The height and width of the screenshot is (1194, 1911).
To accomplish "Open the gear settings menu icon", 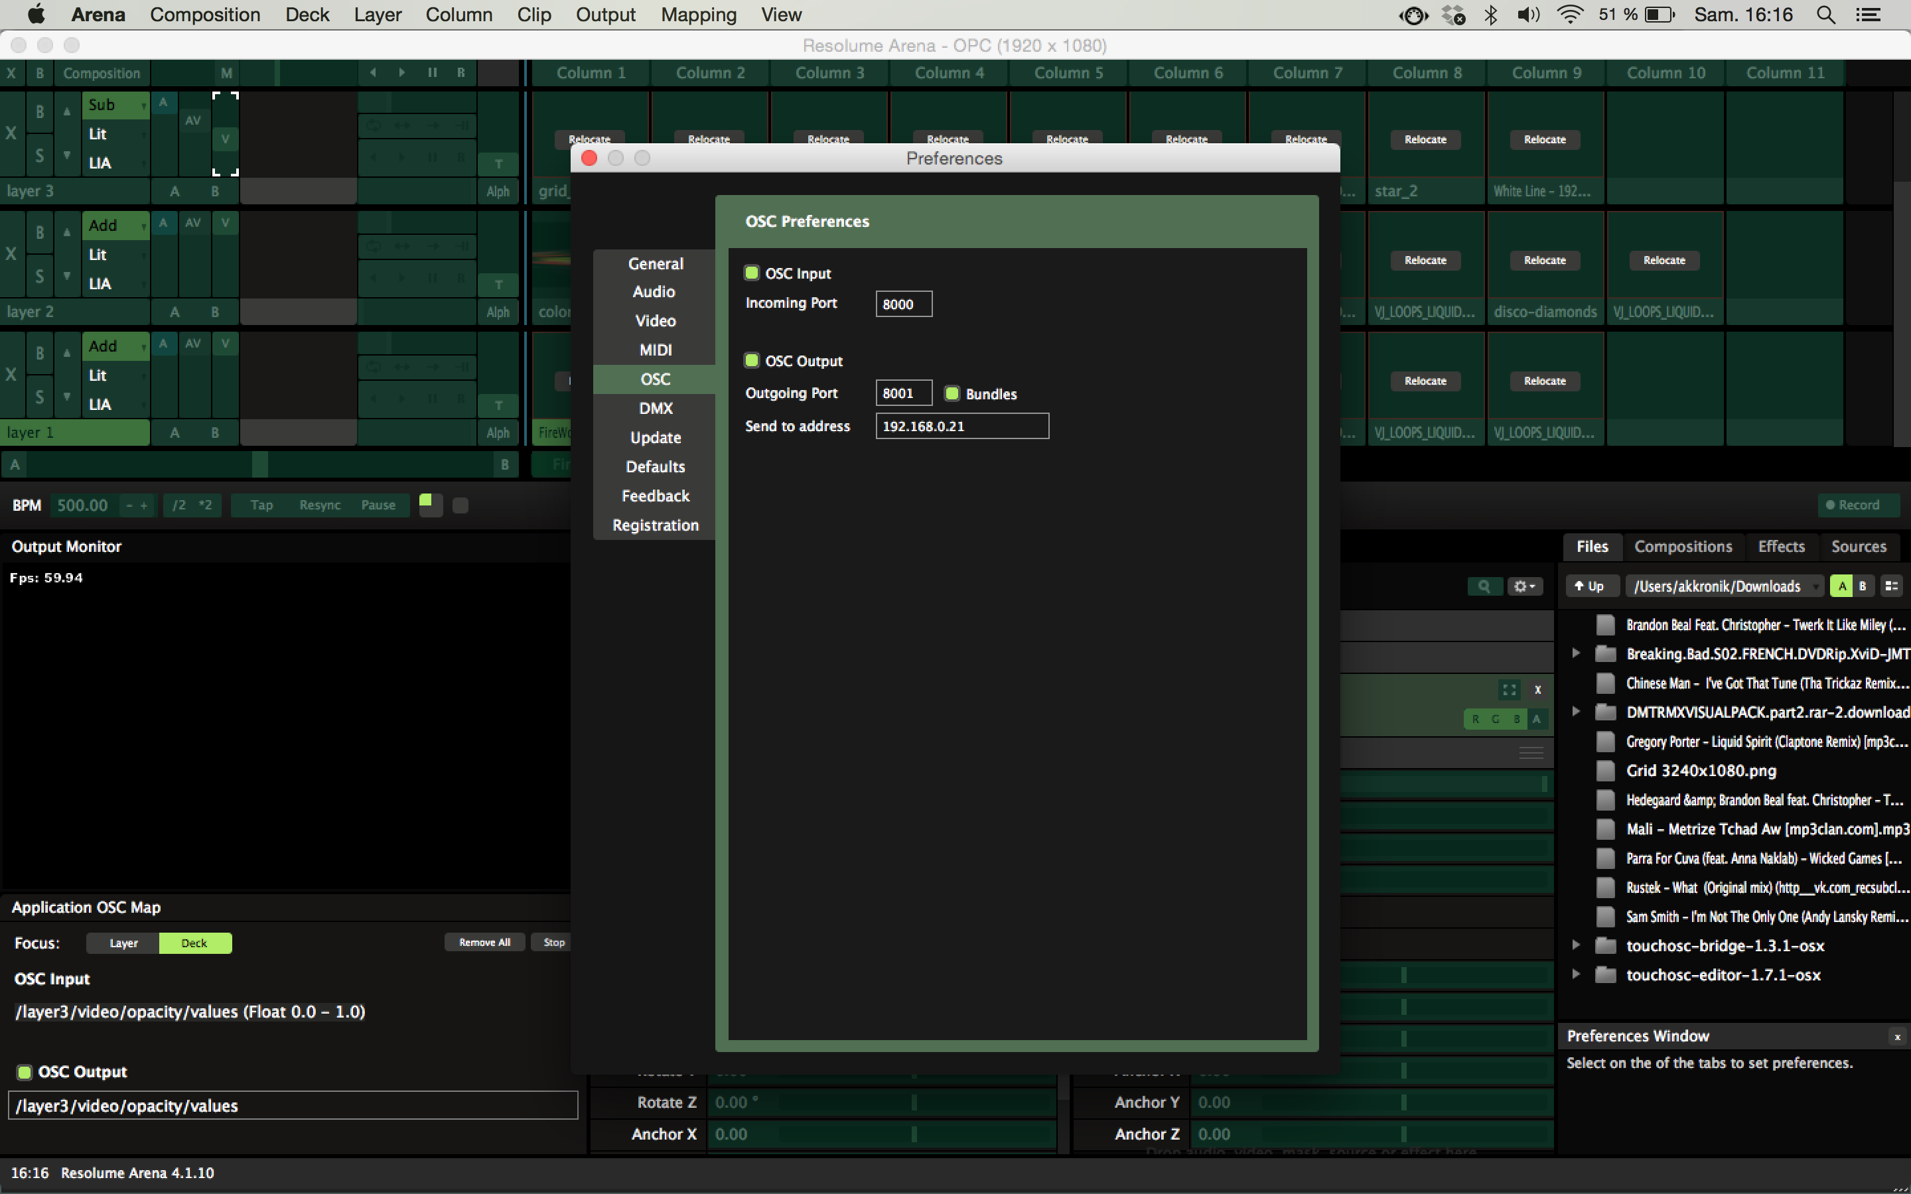I will [1523, 586].
